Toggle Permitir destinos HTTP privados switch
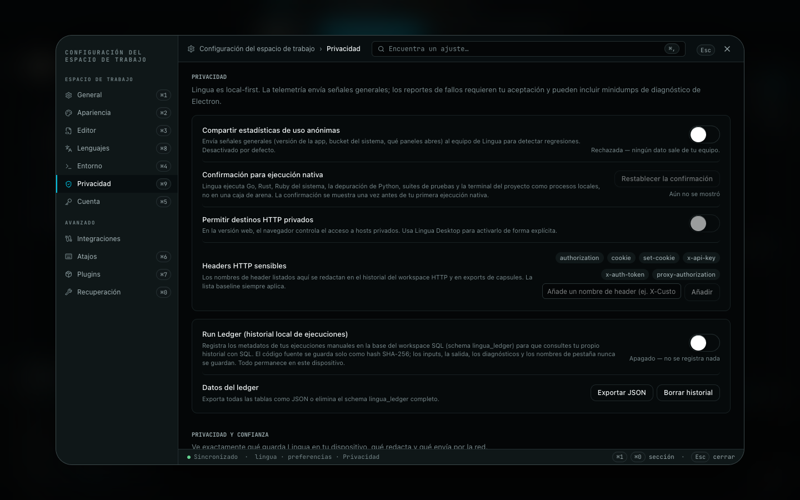 [x=704, y=223]
